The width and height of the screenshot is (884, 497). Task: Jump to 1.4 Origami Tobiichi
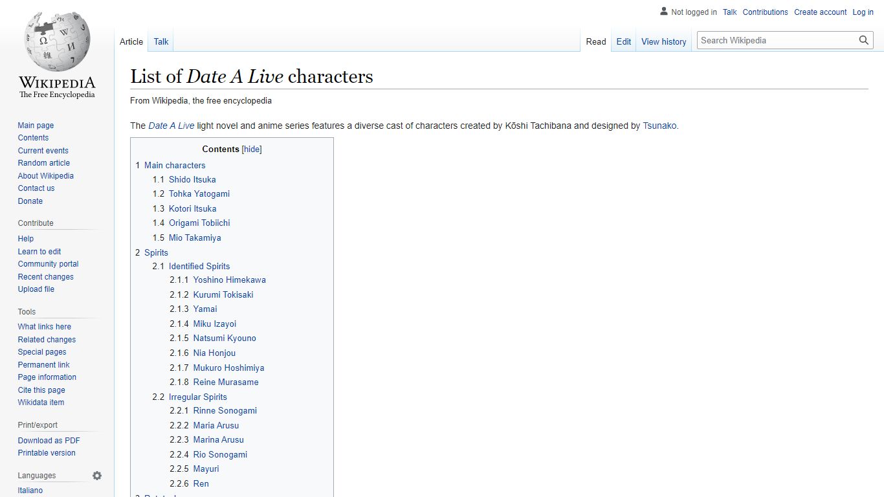(192, 223)
